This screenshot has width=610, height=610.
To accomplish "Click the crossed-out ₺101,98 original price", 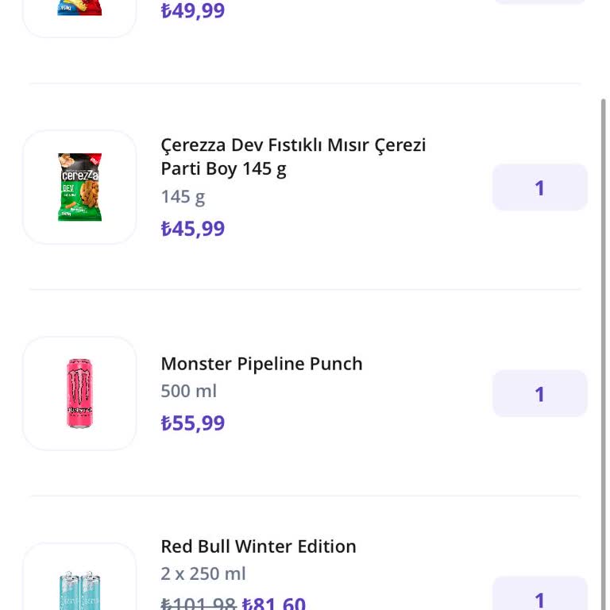I will point(198,603).
